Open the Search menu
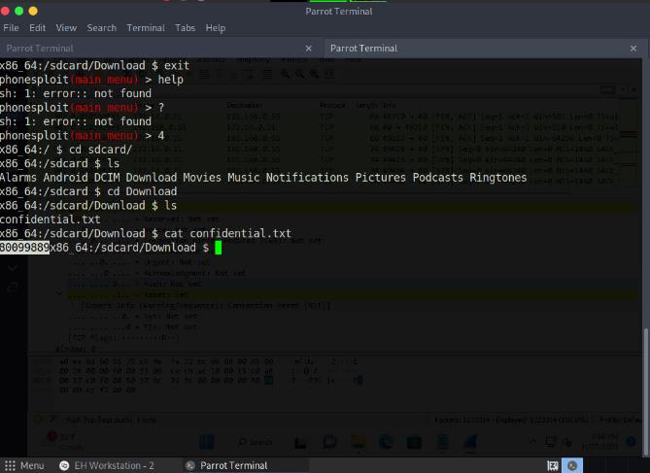This screenshot has width=650, height=473. click(x=101, y=28)
